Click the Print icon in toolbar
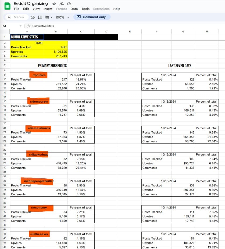 33,17
